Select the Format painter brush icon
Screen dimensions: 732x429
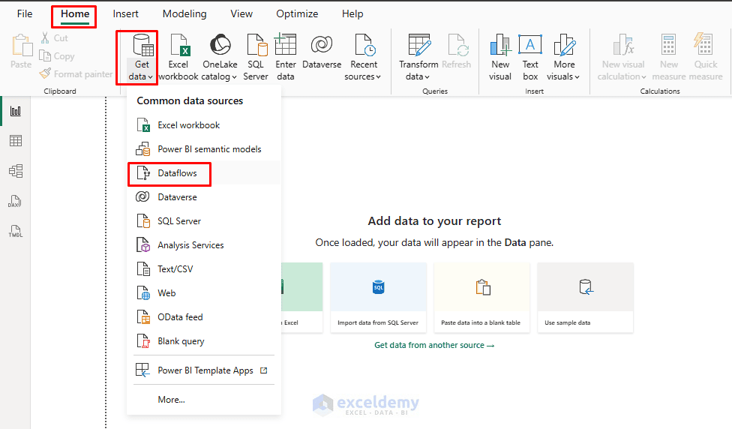click(x=45, y=73)
